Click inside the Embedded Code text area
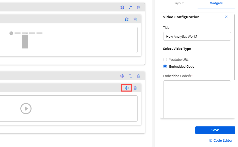The width and height of the screenshot is (238, 147). pyautogui.click(x=197, y=99)
